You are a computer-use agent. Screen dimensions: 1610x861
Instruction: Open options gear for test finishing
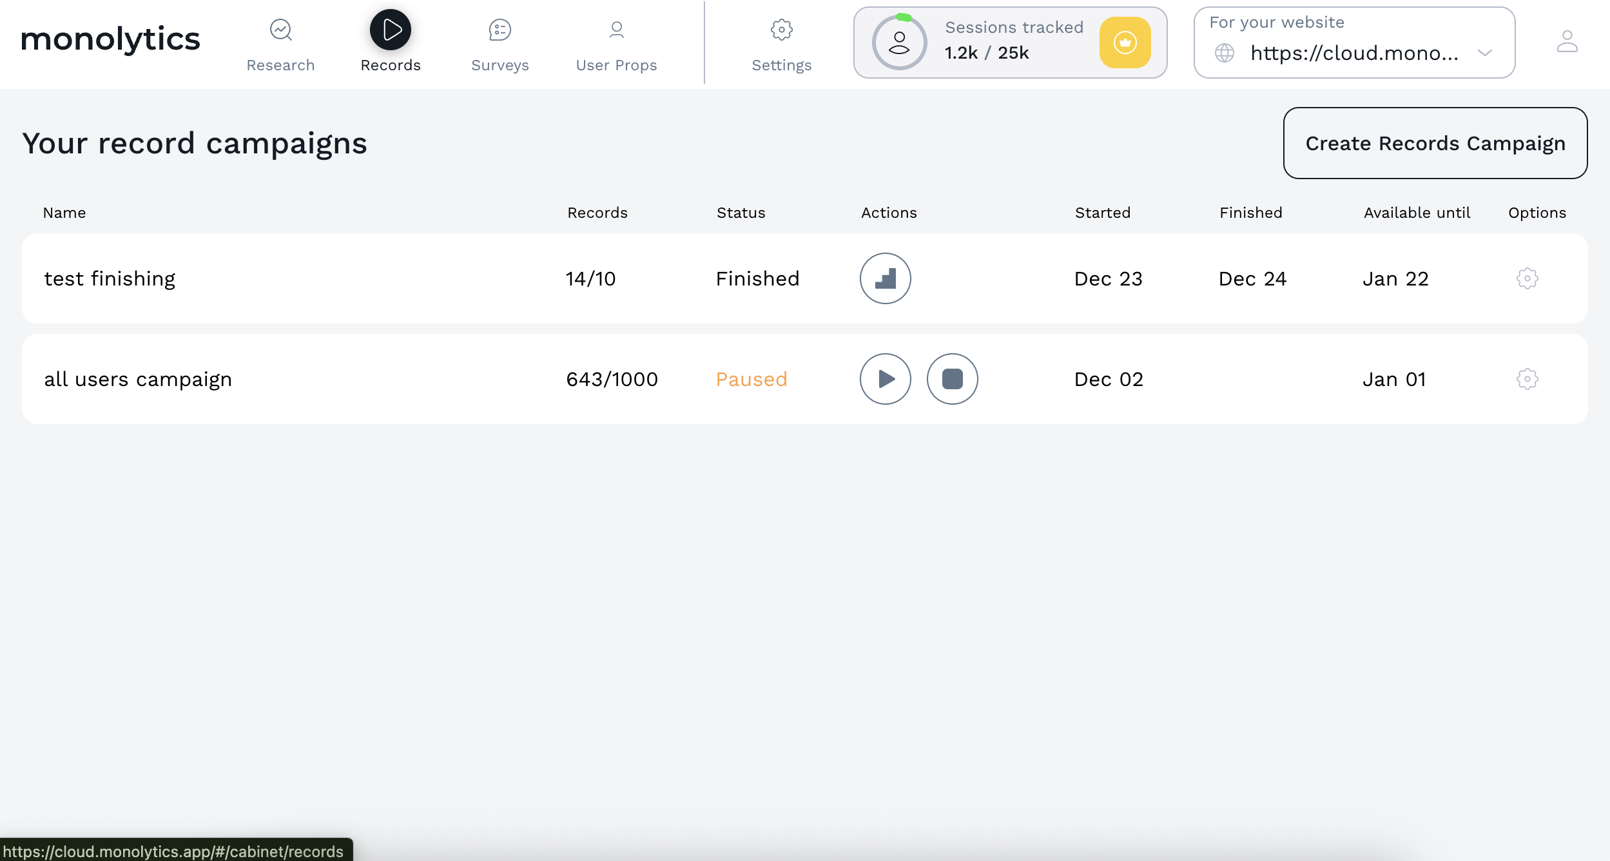[x=1527, y=278]
